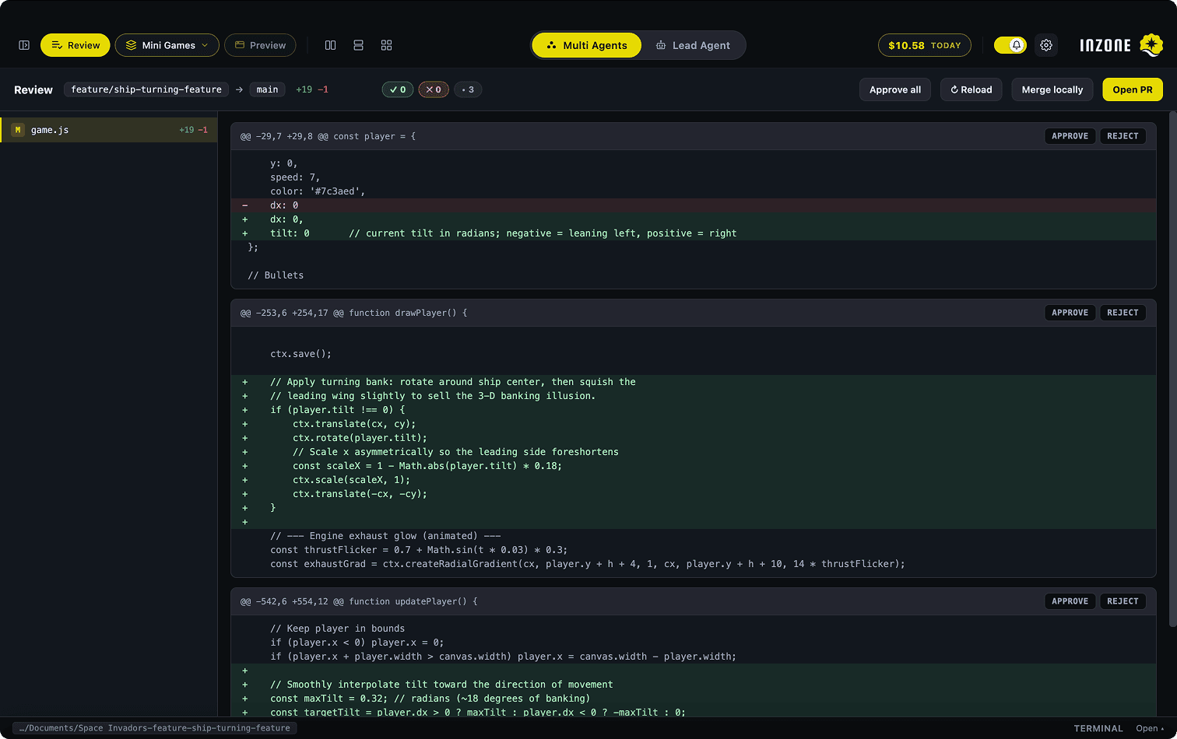Reject the updatePlayer hunk

point(1123,601)
